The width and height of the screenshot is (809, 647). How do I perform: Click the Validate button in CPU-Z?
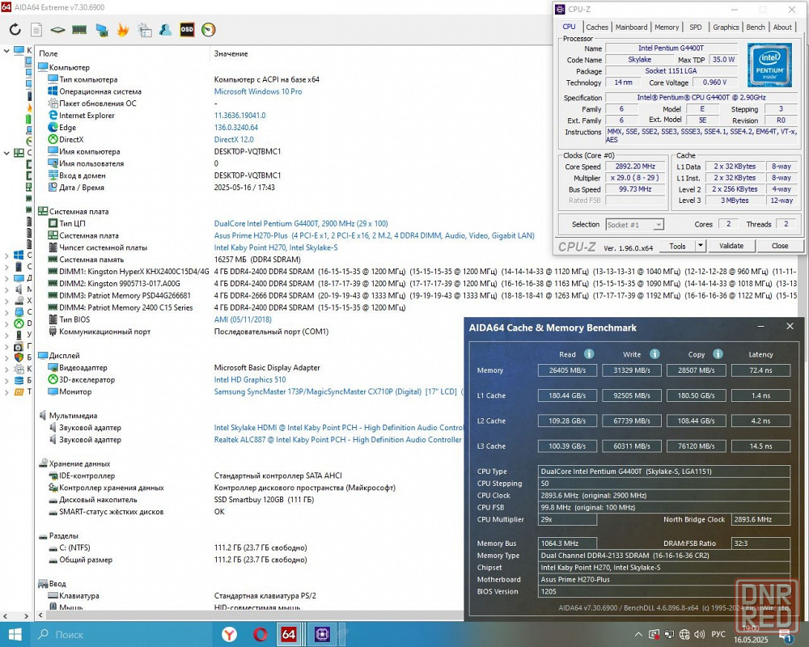[x=731, y=246]
